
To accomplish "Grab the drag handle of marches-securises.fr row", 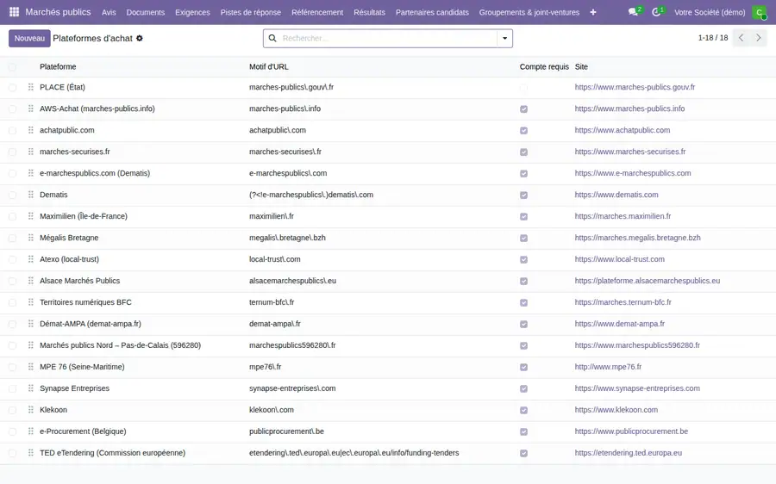I will click(31, 152).
